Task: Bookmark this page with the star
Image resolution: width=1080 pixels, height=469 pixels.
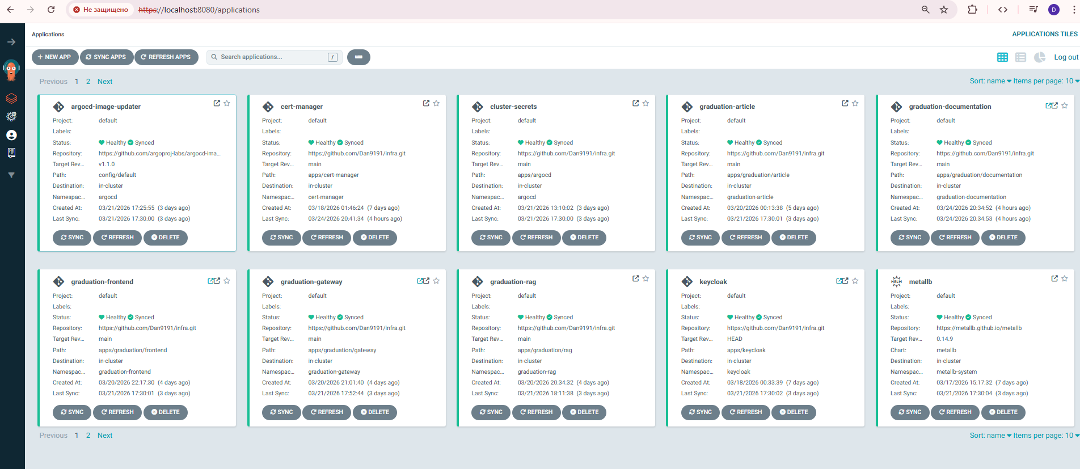Action: point(944,10)
